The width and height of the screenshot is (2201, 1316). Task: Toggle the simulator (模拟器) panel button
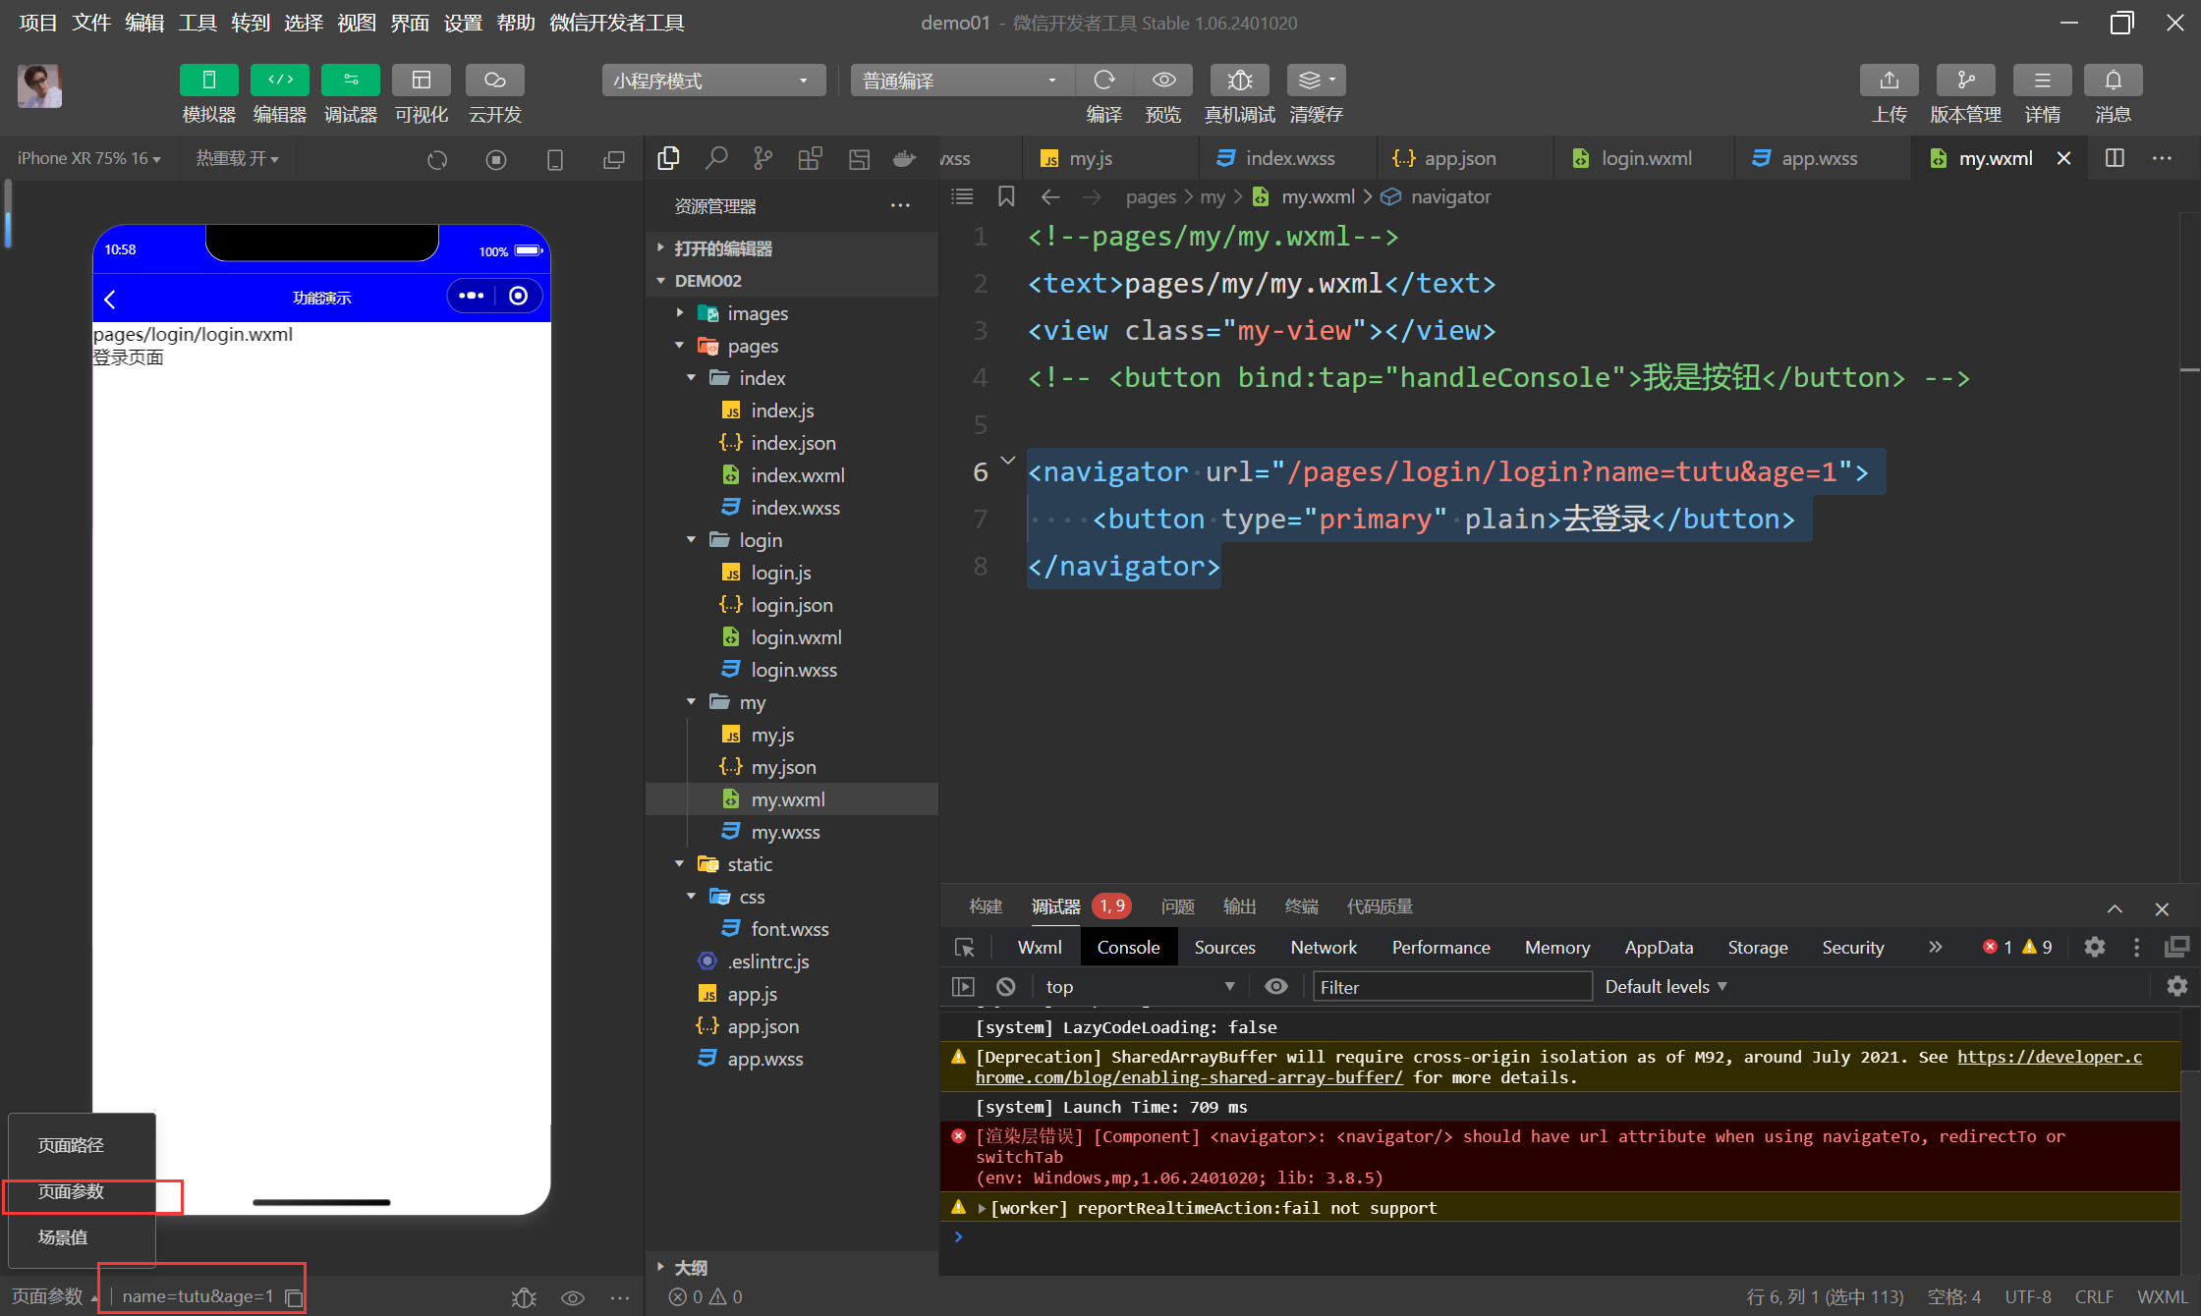coord(208,81)
